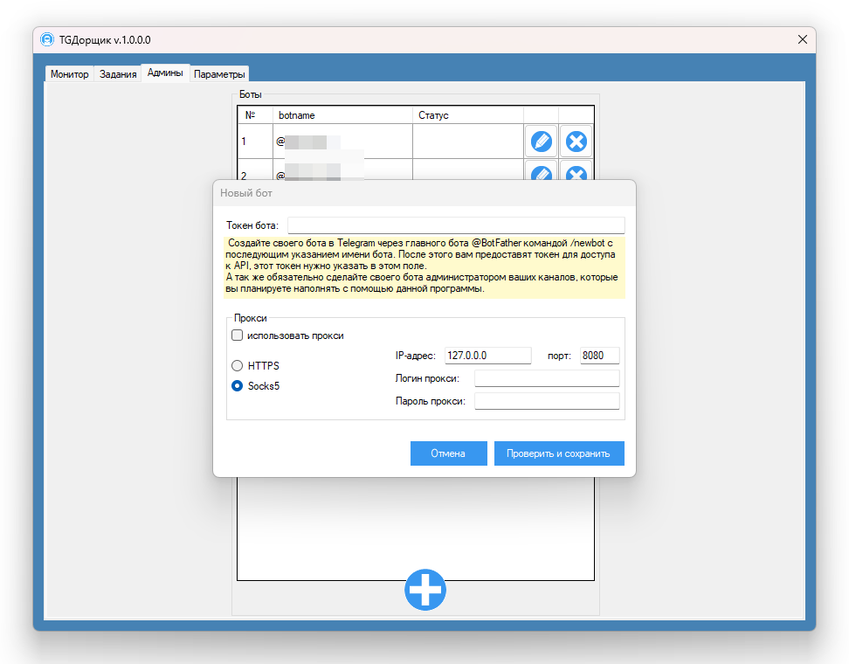Screen dimensions: 849x664
Task: Edit bot number 1 with pencil icon
Action: click(x=541, y=142)
